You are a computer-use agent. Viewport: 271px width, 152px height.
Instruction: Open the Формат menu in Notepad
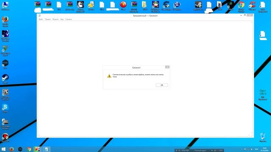click(x=55, y=19)
